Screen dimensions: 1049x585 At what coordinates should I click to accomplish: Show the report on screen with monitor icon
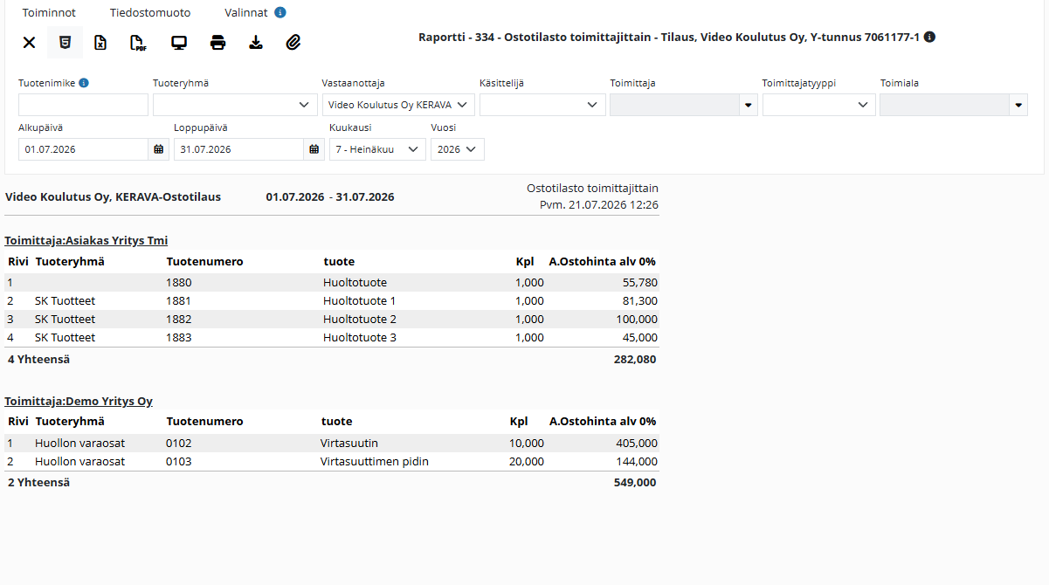179,42
